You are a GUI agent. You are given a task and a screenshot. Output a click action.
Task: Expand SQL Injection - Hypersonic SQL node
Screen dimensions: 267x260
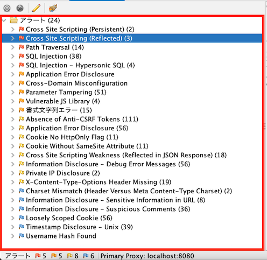(x=12, y=65)
